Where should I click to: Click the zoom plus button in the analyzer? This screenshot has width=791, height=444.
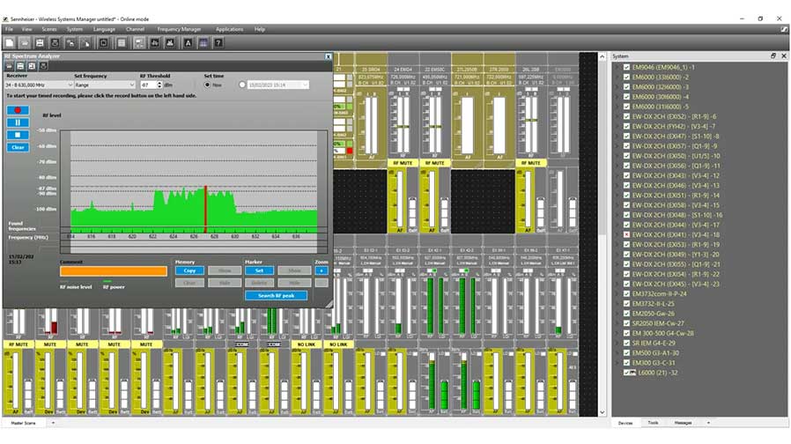[321, 270]
